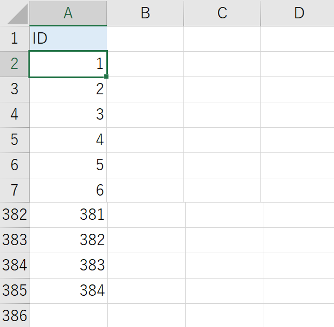Screen dimensions: 334x327
Task: Click the ID header cell A1
Action: coord(68,39)
